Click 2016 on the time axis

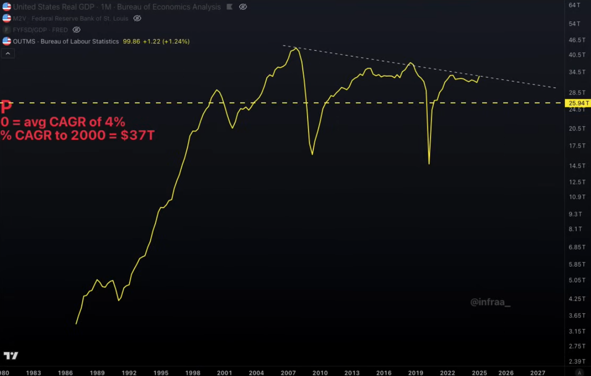[x=384, y=373]
